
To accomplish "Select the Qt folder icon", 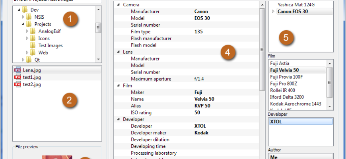I will tap(29, 60).
